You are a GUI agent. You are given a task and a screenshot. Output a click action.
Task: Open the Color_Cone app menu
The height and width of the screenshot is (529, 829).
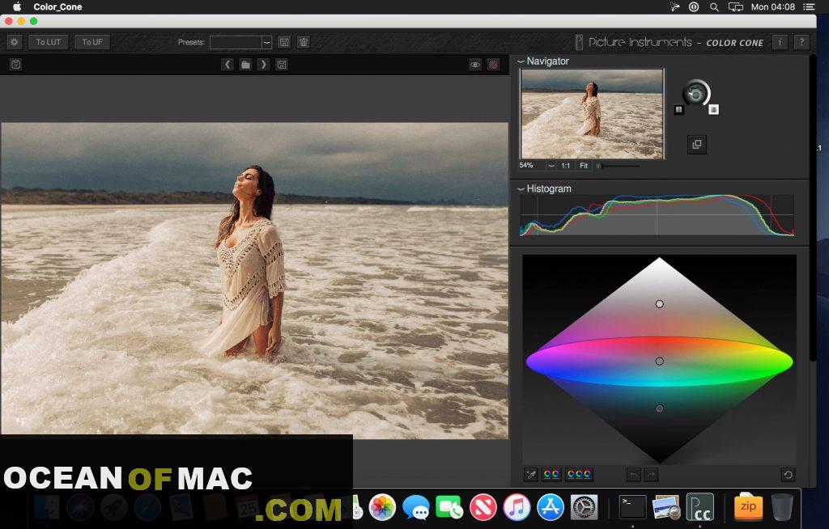(57, 6)
